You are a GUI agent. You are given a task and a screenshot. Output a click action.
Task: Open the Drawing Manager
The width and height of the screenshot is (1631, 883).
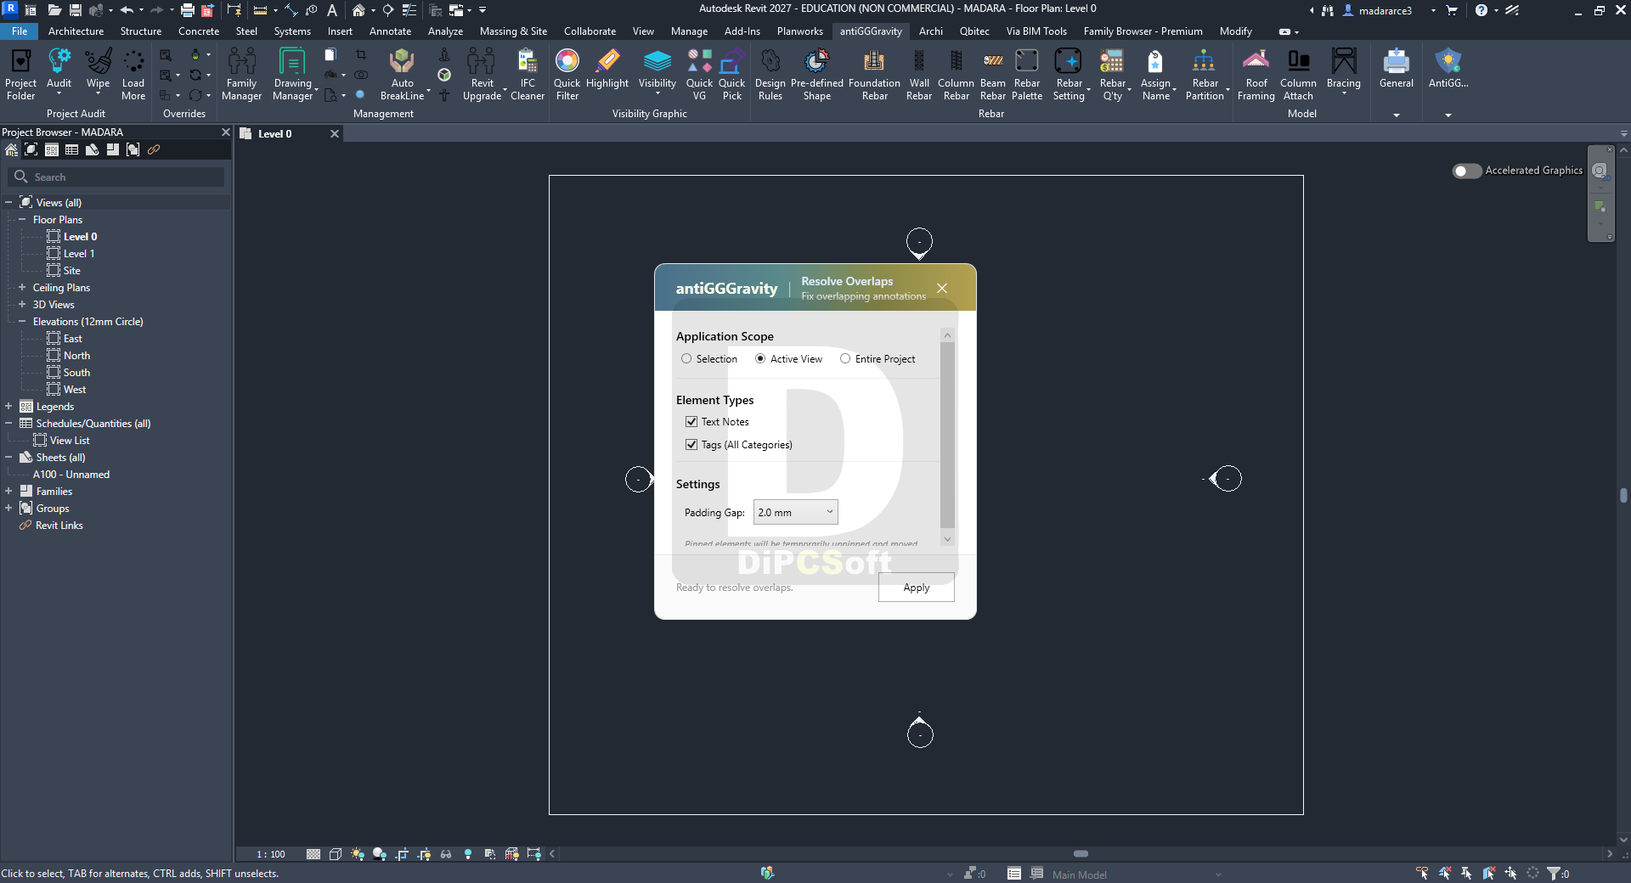point(293,75)
